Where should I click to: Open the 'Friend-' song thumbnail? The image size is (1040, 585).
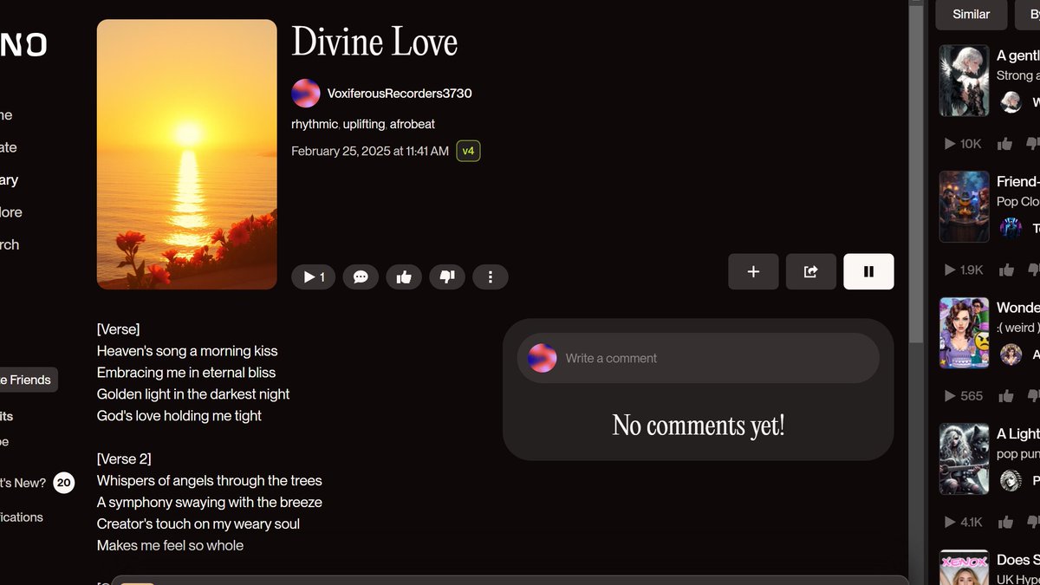[x=965, y=206]
